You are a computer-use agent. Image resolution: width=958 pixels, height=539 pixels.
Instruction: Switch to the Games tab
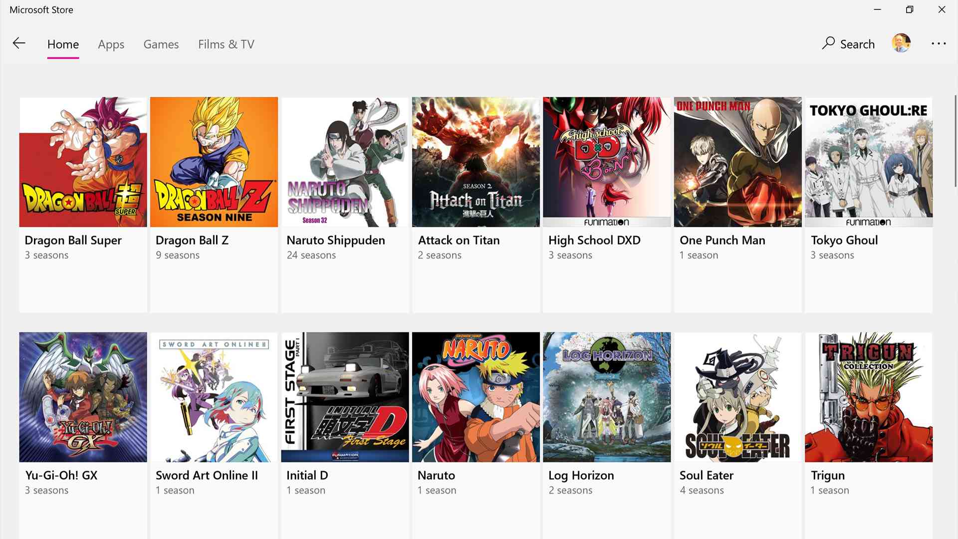pos(161,44)
